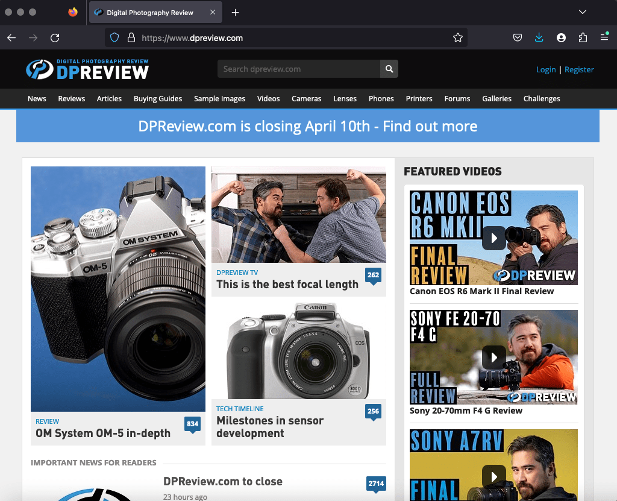617x501 pixels.
Task: Click the 834 comments bubble on OM-5 article
Action: point(192,424)
